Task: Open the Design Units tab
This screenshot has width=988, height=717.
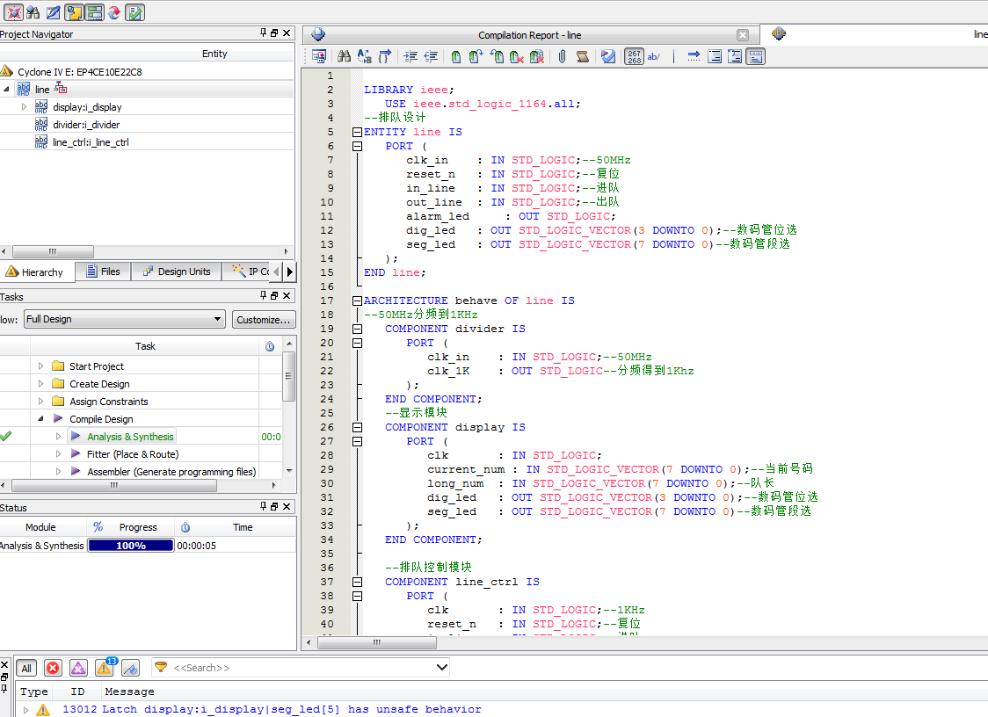Action: tap(176, 272)
